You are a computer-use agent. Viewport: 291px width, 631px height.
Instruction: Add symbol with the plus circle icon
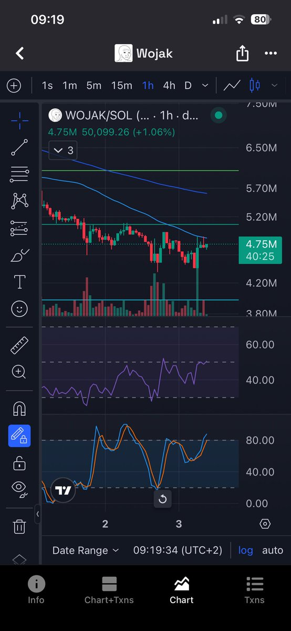coord(14,85)
